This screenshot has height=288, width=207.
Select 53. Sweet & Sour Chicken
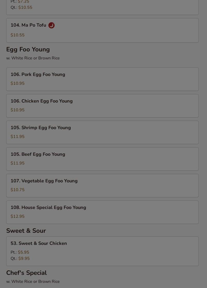39,243
